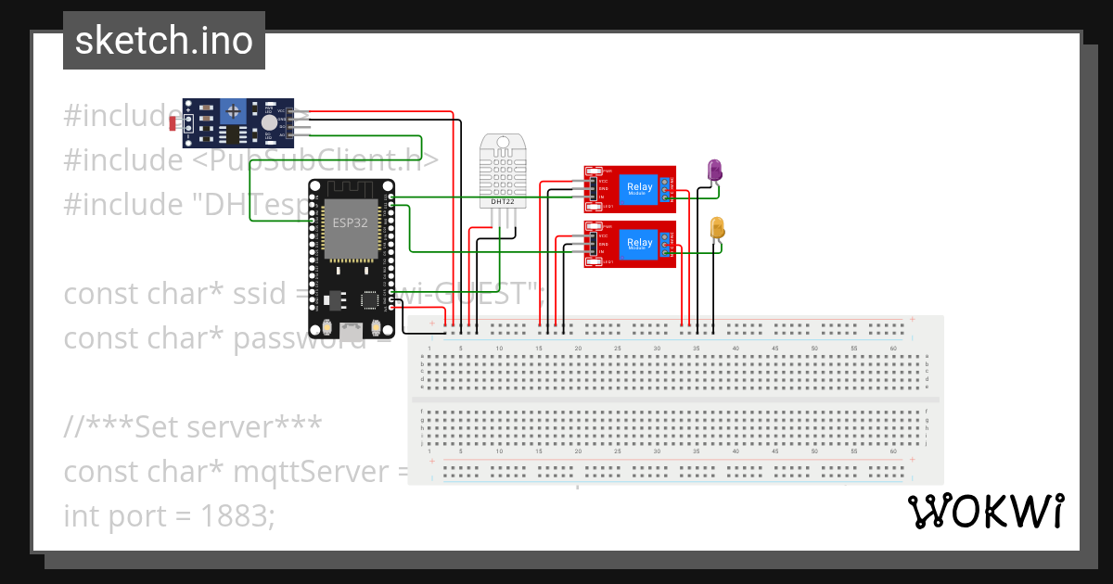Click the WOKWI logo
Image resolution: width=1113 pixels, height=584 pixels.
986,511
